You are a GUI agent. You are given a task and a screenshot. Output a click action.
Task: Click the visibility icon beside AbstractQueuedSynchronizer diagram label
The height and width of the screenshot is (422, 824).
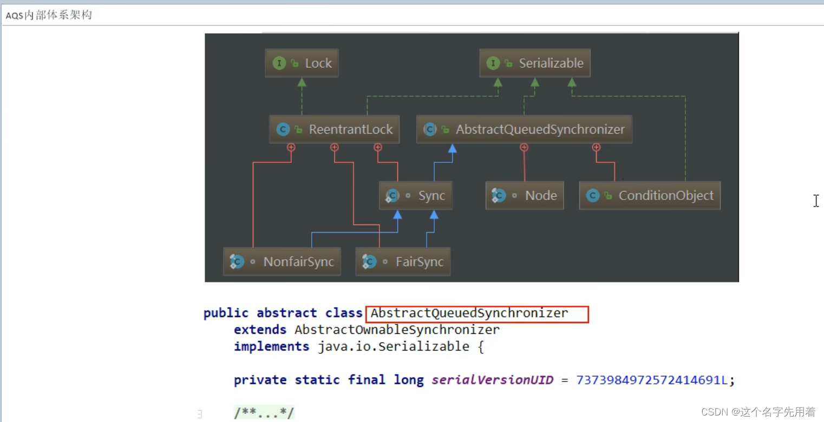446,130
